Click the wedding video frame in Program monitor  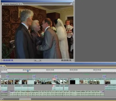pos(37,32)
